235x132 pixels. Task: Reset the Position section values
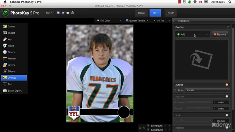click(227, 96)
